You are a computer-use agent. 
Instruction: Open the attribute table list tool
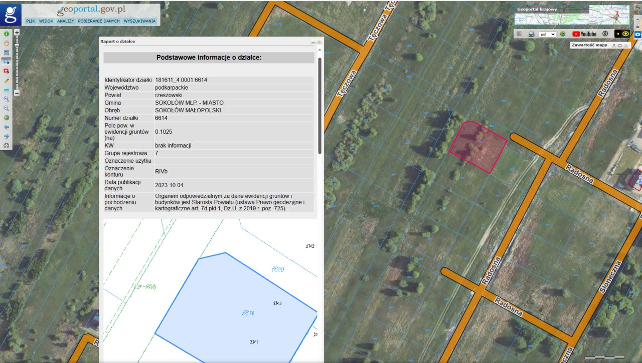(7, 52)
